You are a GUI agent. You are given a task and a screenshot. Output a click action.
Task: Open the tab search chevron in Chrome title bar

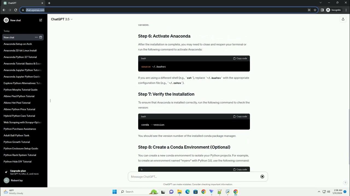pos(321,3)
